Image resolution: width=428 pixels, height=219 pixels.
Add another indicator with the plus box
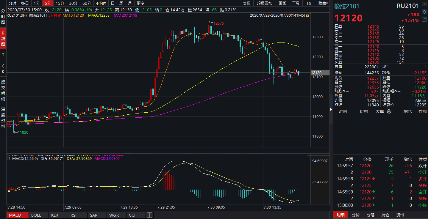149,215
